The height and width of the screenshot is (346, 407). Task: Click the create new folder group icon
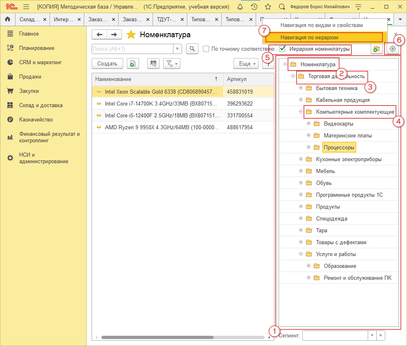pos(376,49)
